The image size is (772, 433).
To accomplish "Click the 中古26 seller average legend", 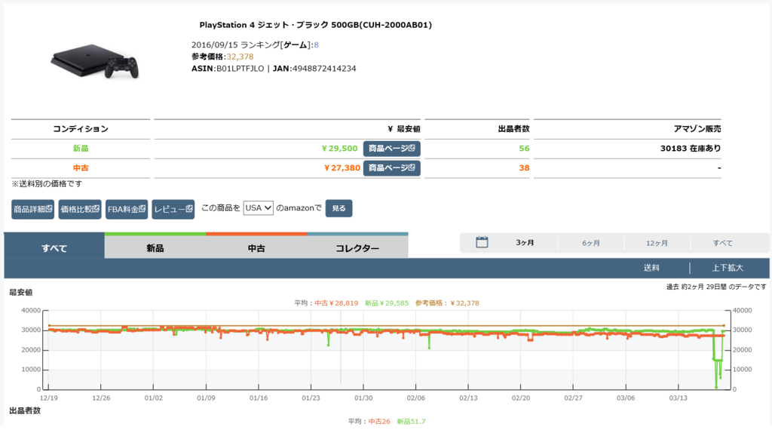I will coord(379,422).
